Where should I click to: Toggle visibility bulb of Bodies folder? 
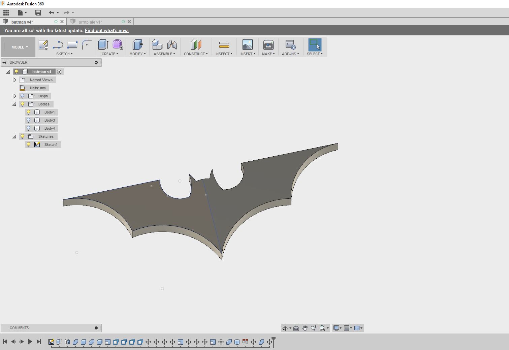point(23,104)
